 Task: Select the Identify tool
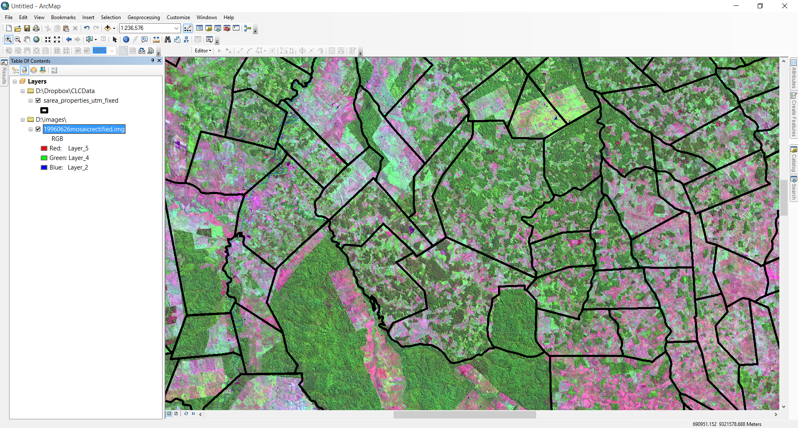pos(126,39)
